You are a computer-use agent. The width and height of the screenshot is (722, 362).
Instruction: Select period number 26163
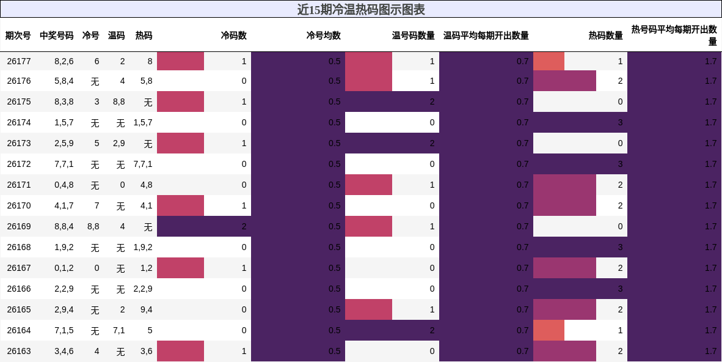coord(19,352)
